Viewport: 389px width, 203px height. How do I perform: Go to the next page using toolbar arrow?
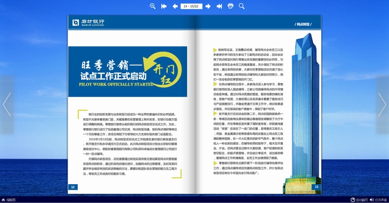click(x=208, y=6)
